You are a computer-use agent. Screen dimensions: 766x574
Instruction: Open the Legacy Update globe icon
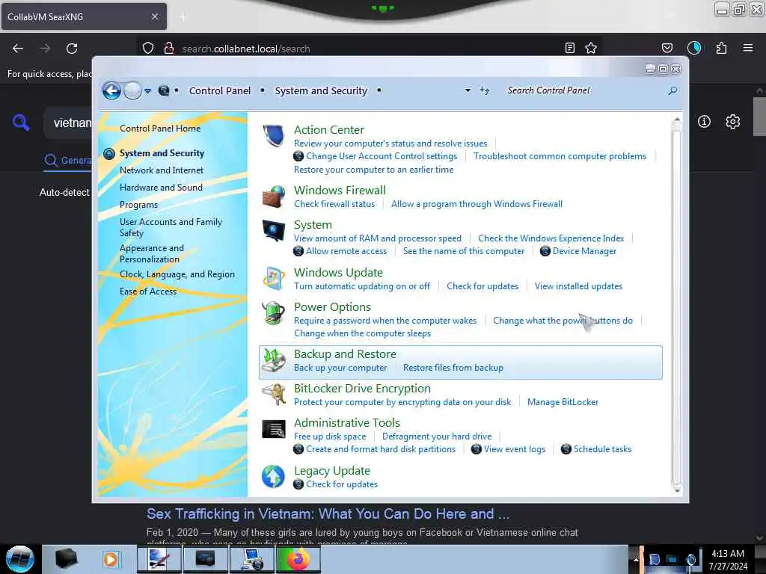click(x=274, y=476)
